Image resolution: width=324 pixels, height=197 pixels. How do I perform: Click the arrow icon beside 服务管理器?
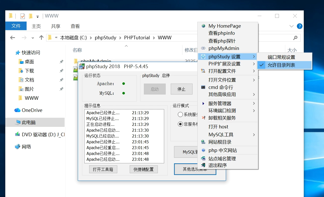[x=203, y=104]
